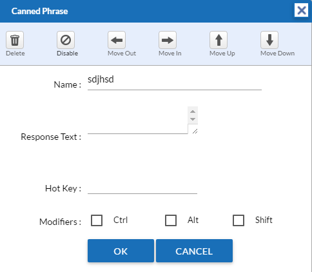Click the CANCEL button
This screenshot has width=312, height=272.
tap(194, 251)
